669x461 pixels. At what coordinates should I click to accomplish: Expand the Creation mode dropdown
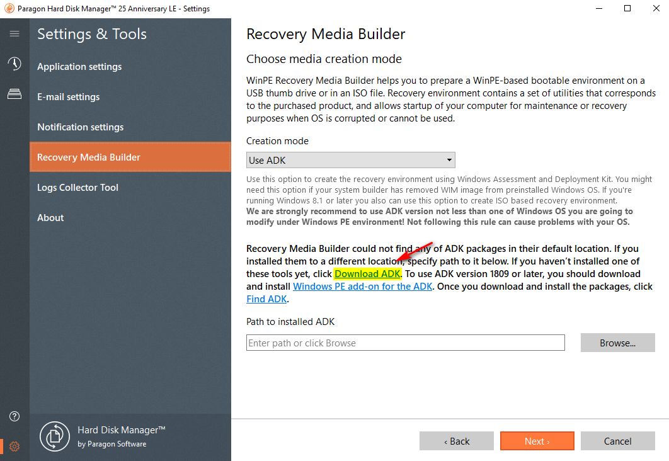(x=351, y=161)
